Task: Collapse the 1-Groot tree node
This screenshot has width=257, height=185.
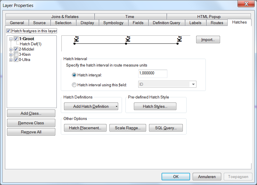Action: pyautogui.click(x=11, y=39)
